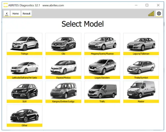This screenshot has width=166, height=132.
Task: Open the Renault breadcrumb
Action: tap(27, 14)
